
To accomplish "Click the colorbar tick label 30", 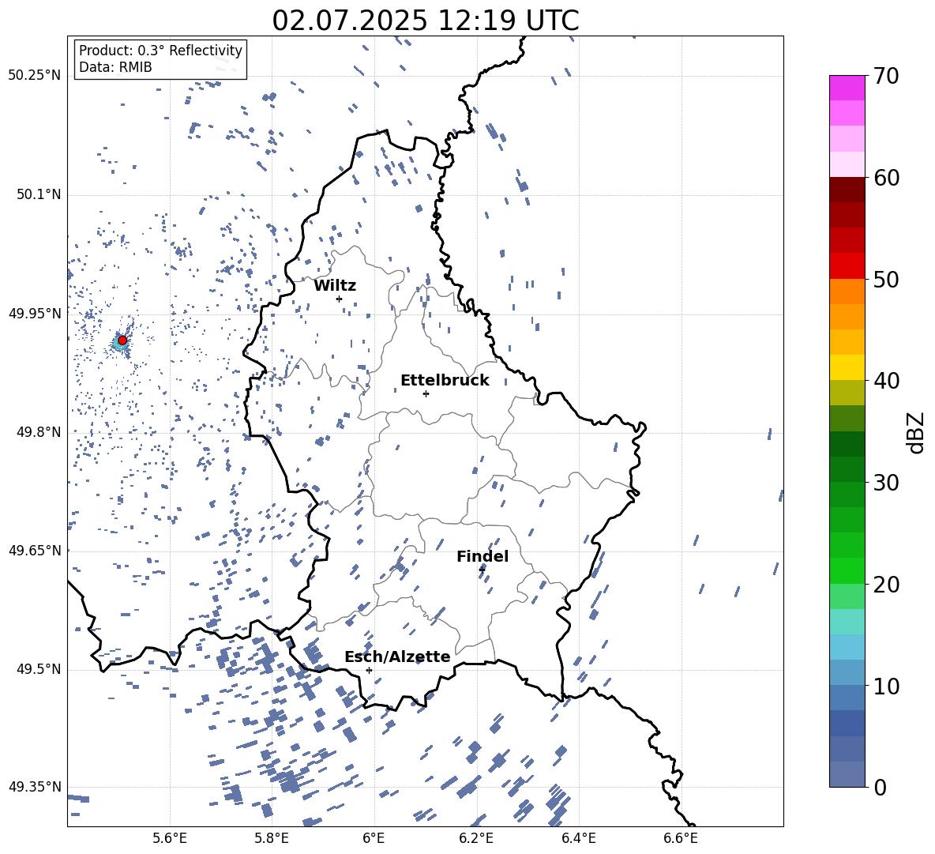I will pos(886,483).
